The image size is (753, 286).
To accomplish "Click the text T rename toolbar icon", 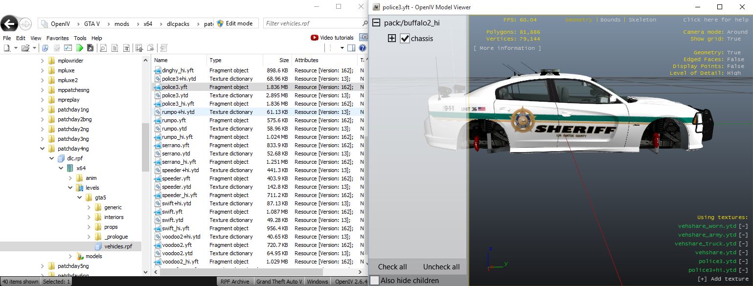I will [127, 48].
